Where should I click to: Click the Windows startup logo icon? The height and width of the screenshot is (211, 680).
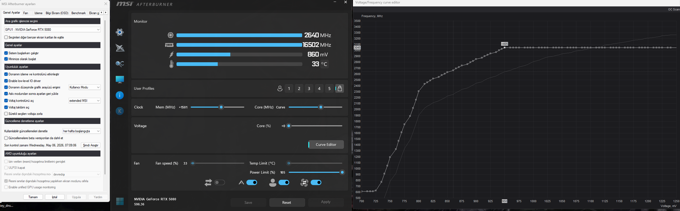pyautogui.click(x=120, y=201)
